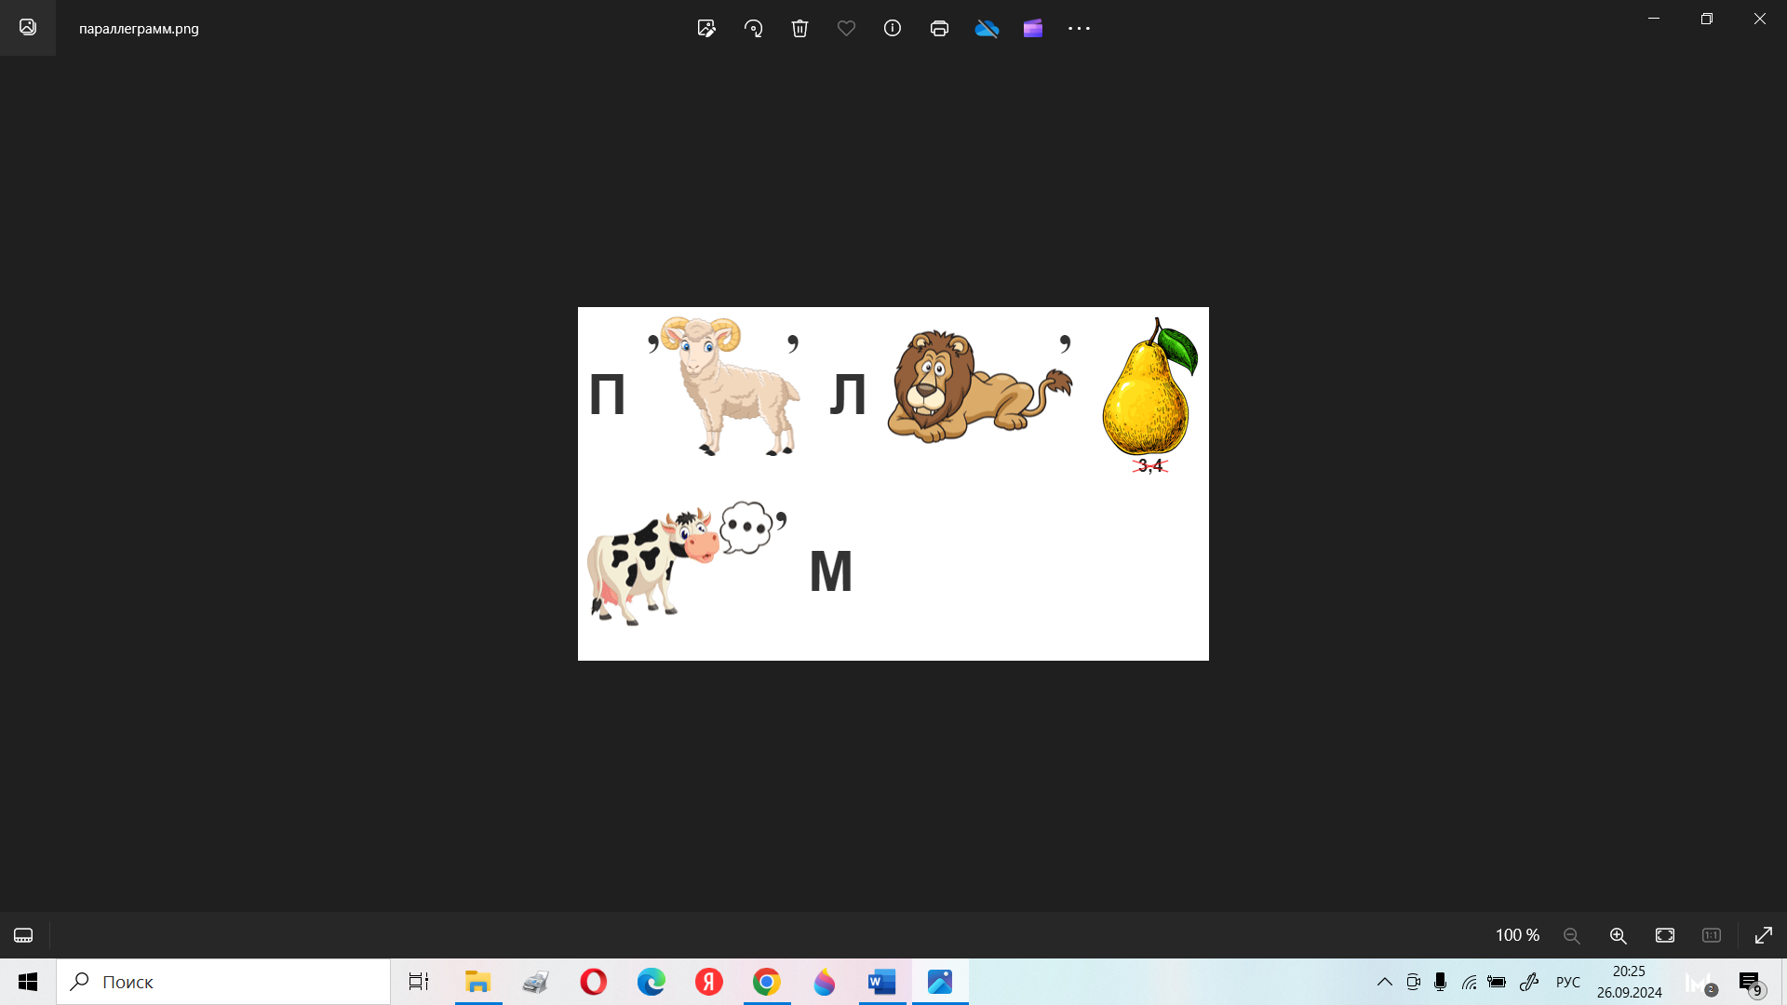
Task: Show file info panel
Action: [893, 28]
